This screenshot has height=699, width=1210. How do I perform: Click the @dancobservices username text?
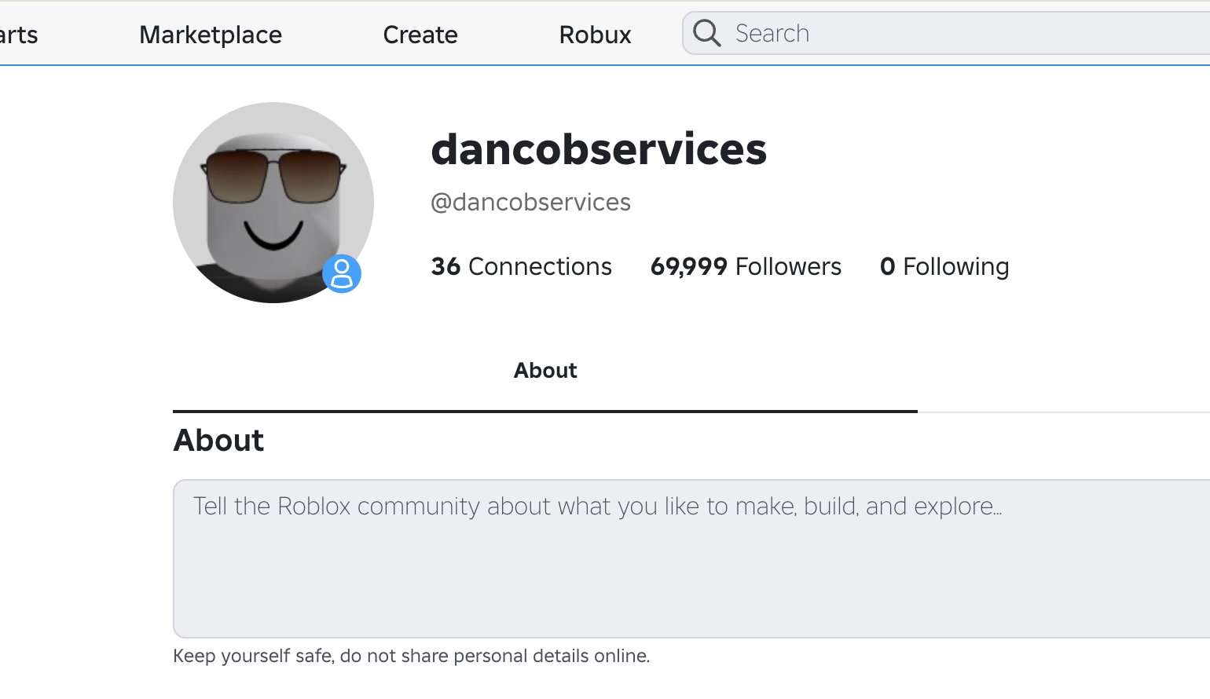pos(530,202)
